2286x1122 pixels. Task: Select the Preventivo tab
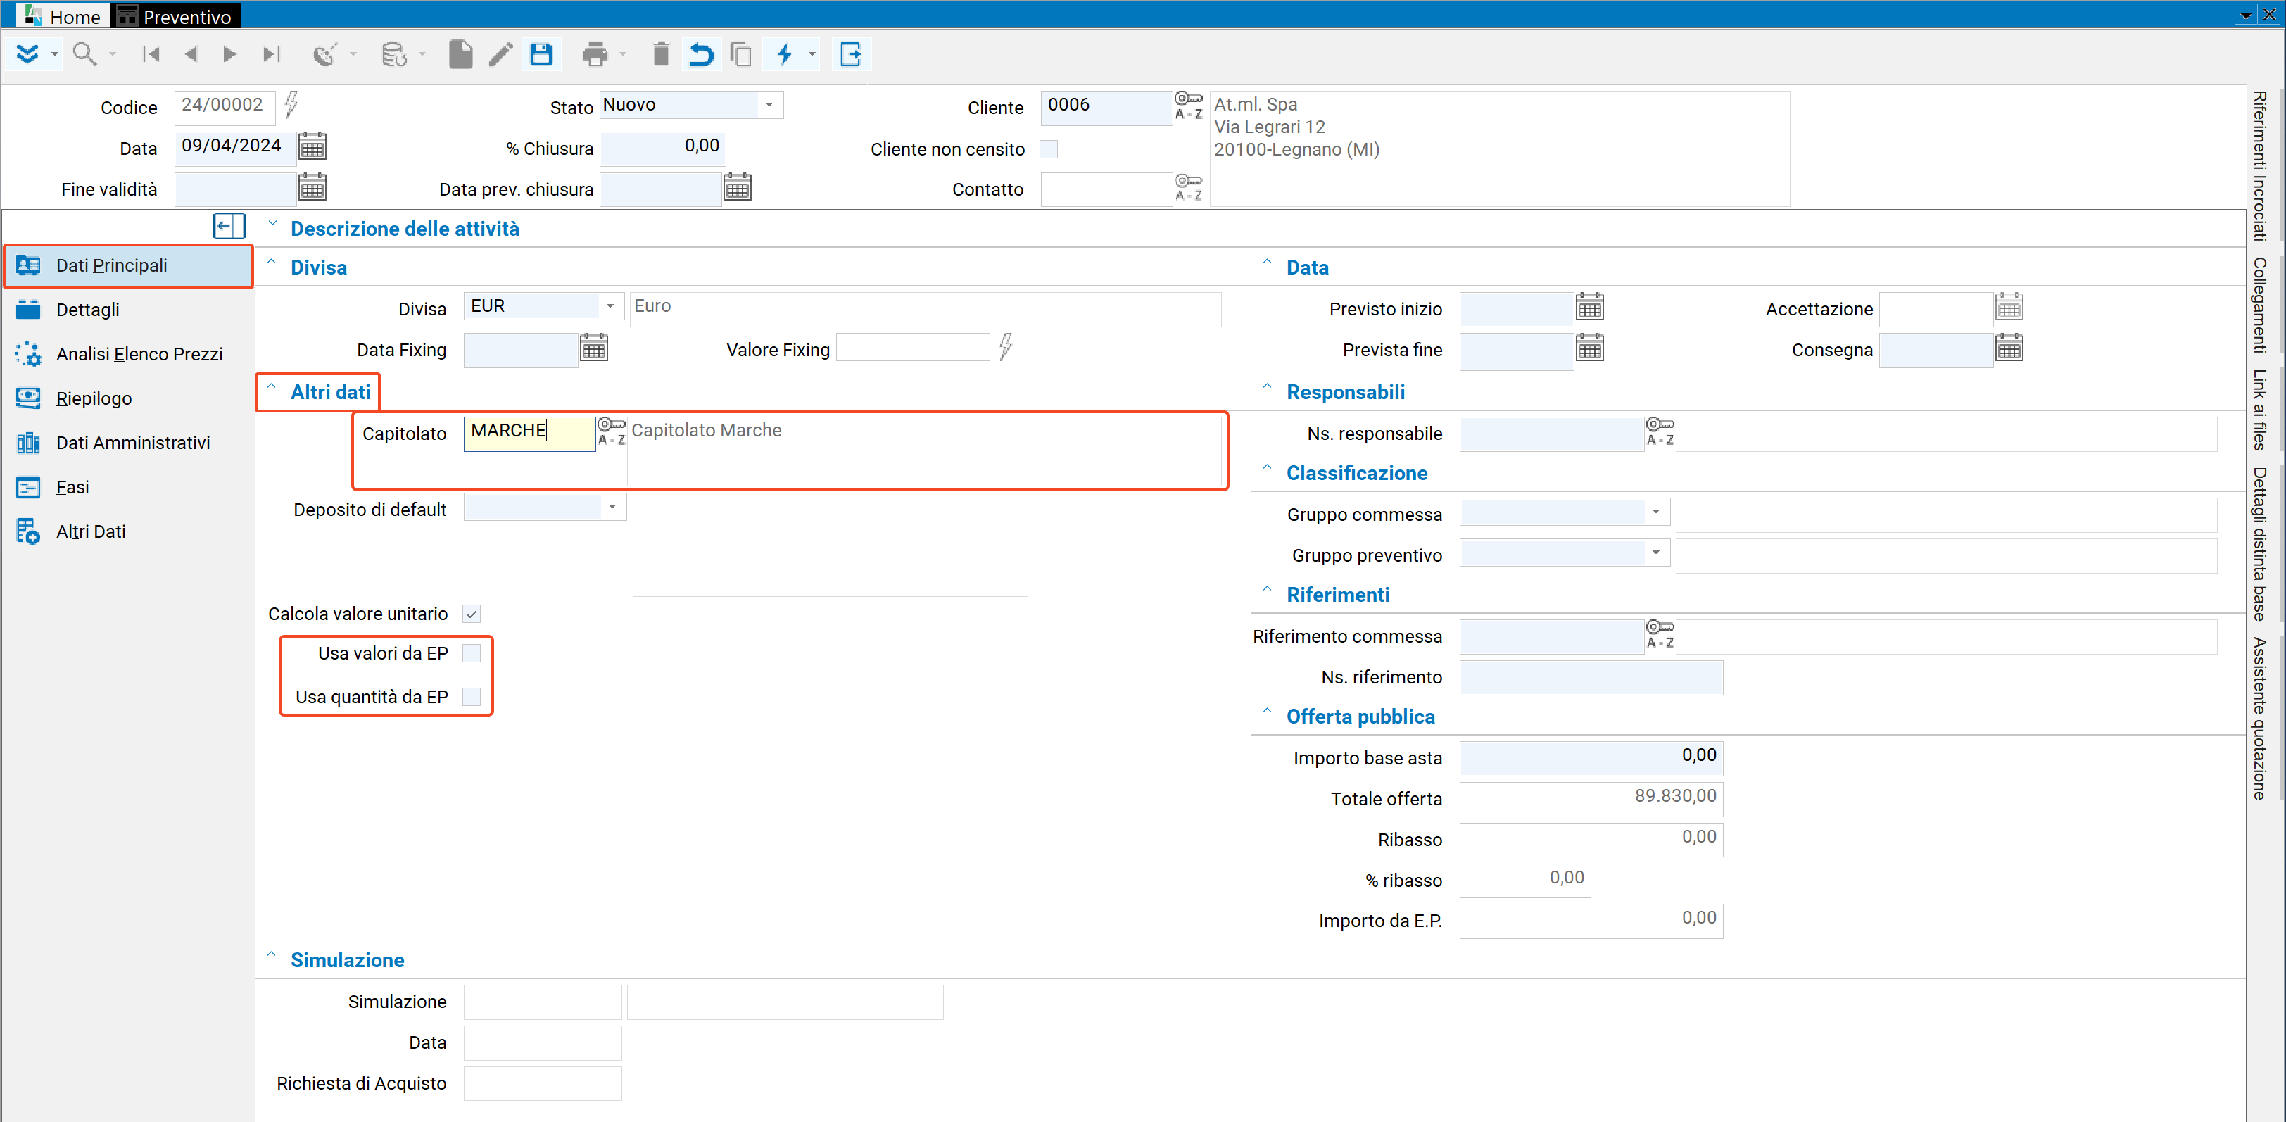click(x=176, y=16)
